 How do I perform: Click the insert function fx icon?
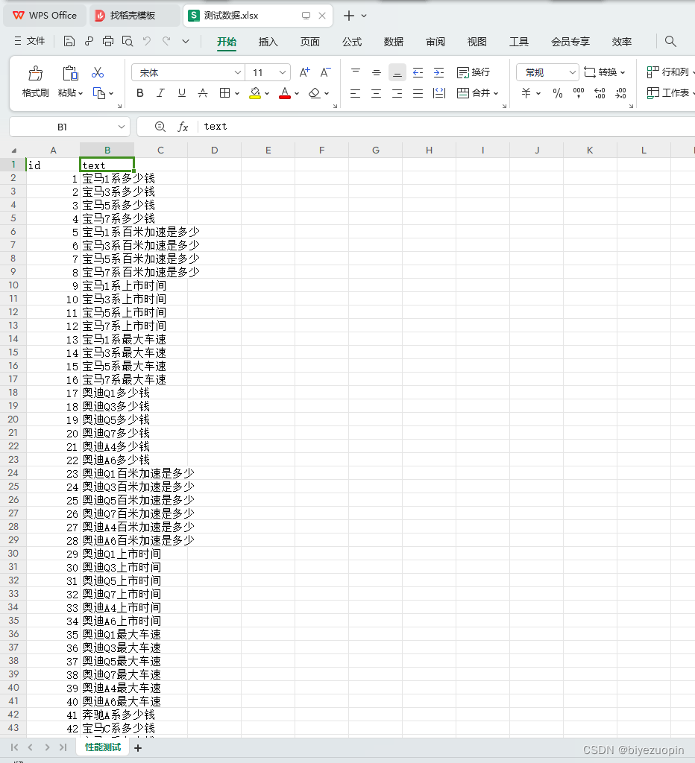183,127
